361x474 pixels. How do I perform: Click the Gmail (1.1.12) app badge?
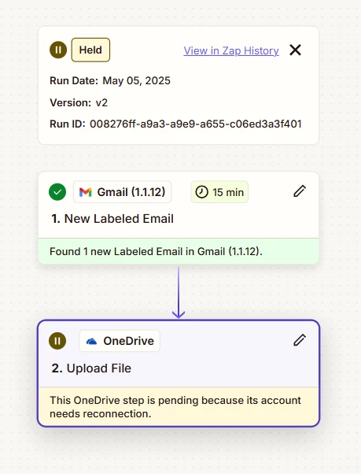(122, 192)
